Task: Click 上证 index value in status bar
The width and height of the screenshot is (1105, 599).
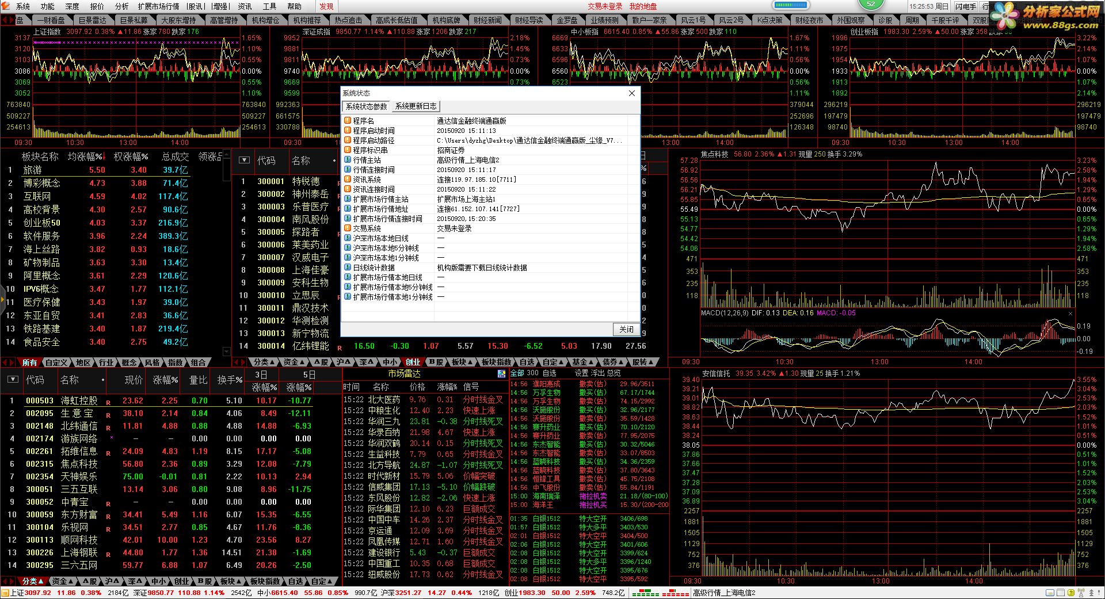Action: point(38,593)
